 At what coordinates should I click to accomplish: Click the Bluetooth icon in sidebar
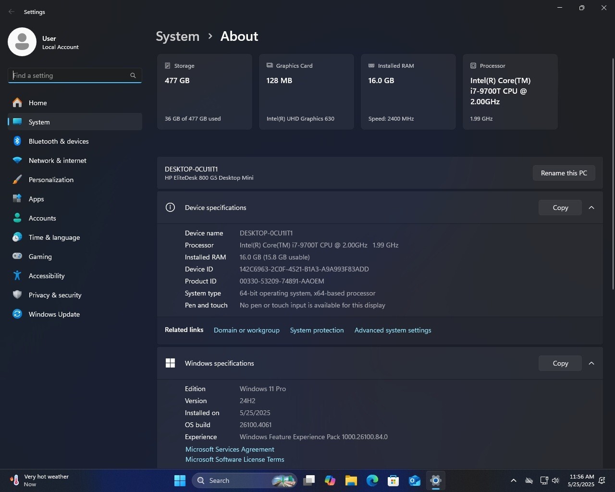(17, 141)
